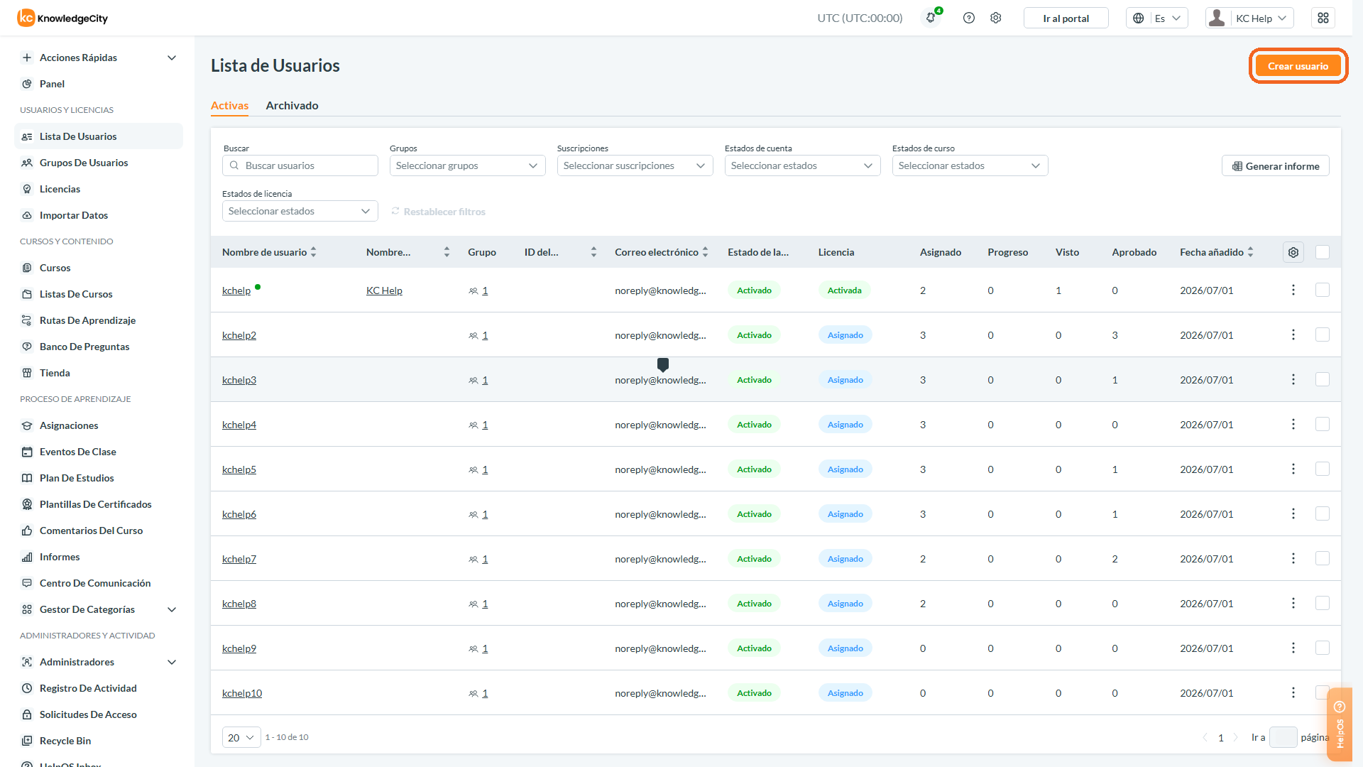Open Grupos De Usuarios in sidebar
1363x767 pixels.
[99, 163]
